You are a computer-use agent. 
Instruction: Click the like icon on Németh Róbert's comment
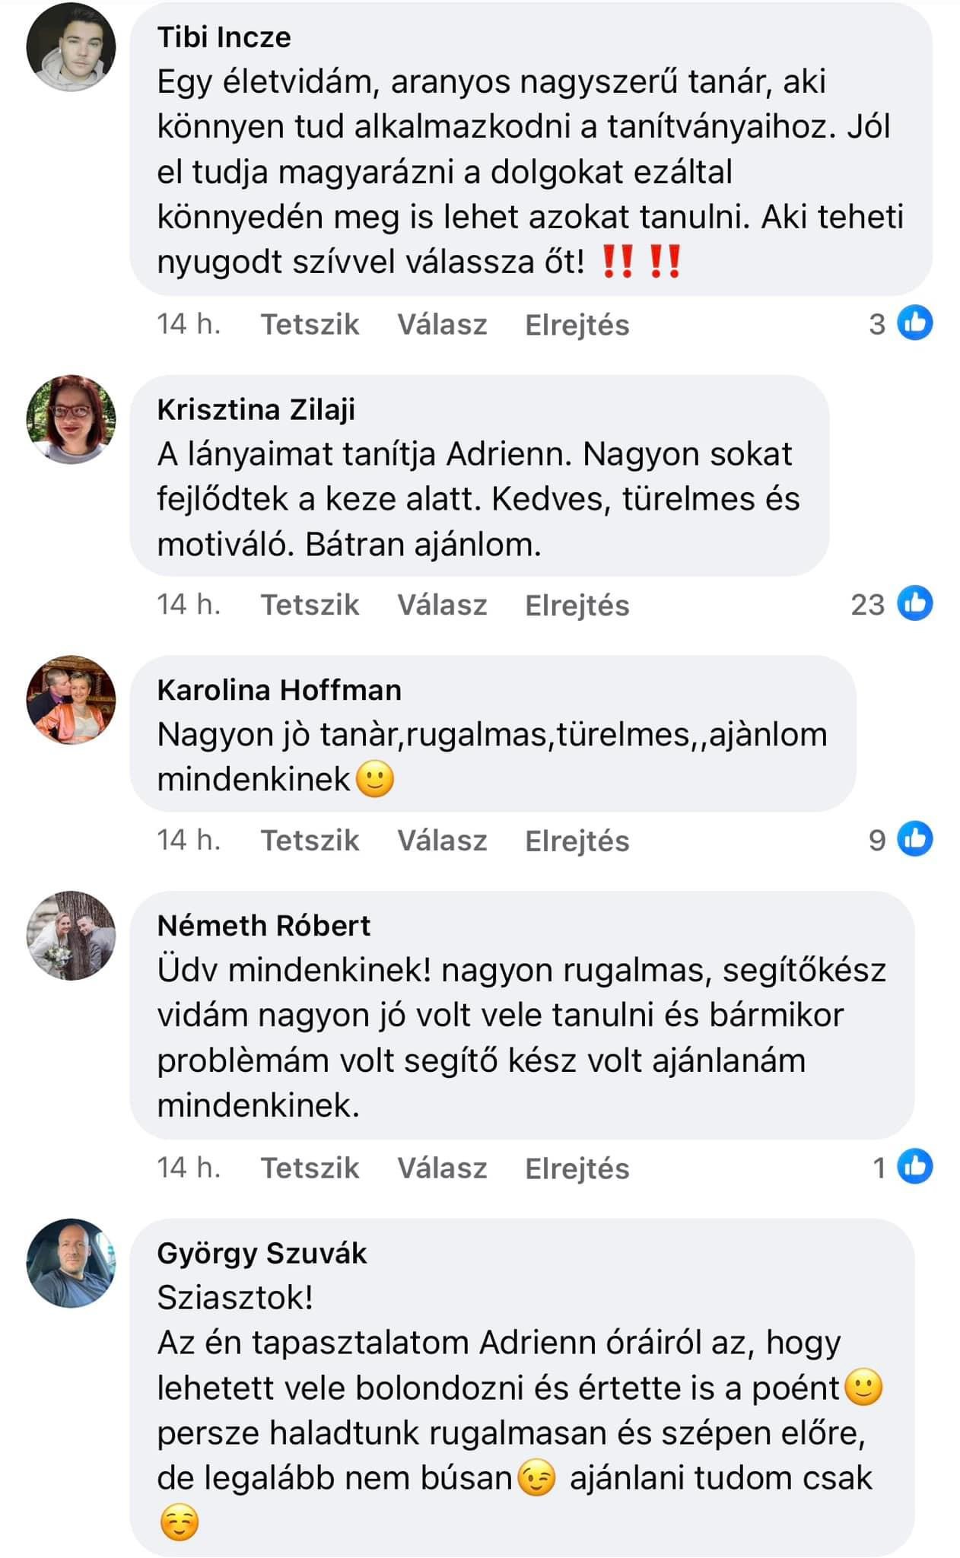click(x=914, y=1167)
